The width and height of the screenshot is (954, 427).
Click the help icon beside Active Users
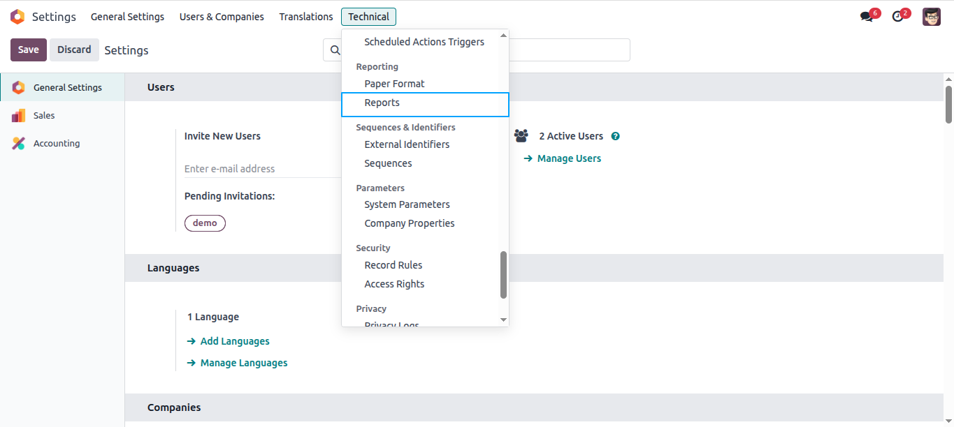click(x=616, y=136)
